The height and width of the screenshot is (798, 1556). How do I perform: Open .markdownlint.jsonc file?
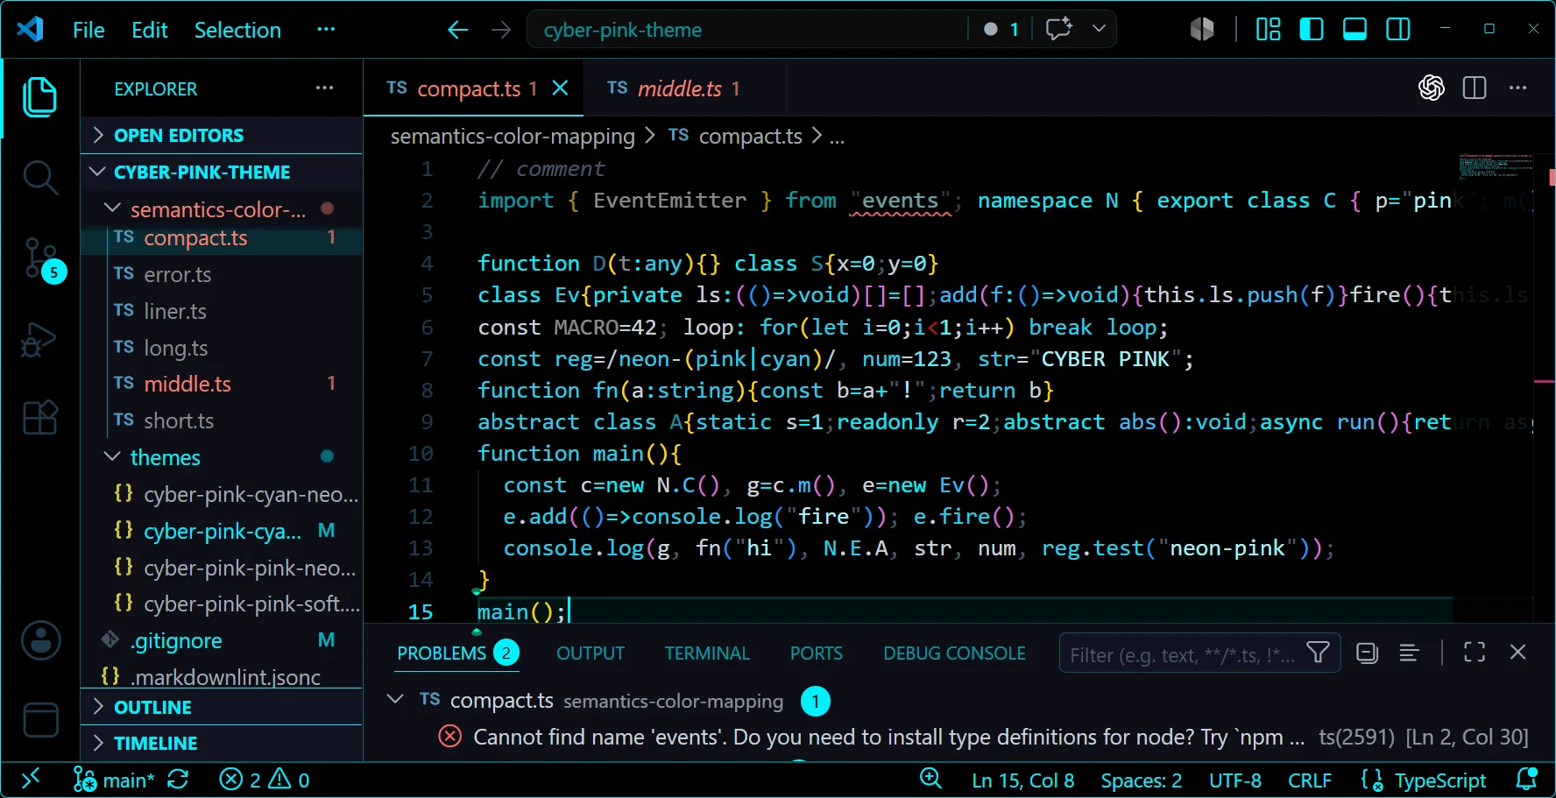pos(221,676)
